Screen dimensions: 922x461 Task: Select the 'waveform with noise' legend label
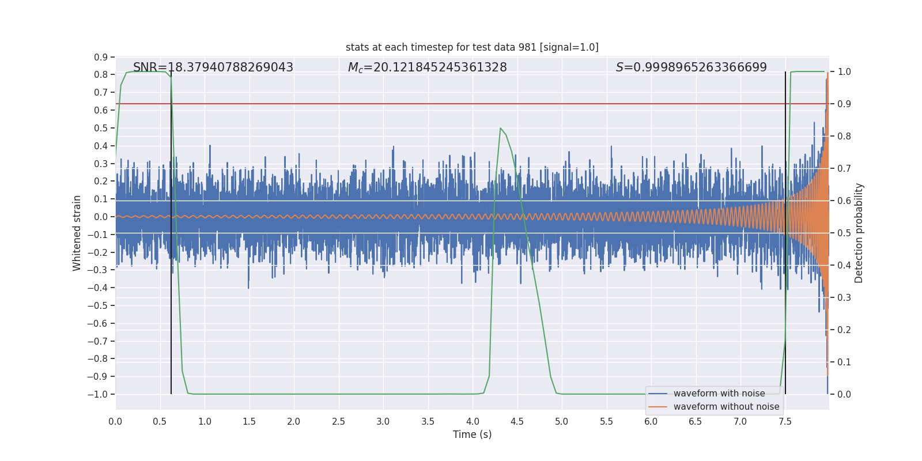point(719,394)
